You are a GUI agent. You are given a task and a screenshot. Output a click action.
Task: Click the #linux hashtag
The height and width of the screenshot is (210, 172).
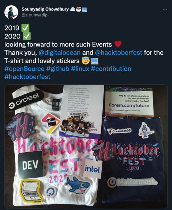coord(80,69)
